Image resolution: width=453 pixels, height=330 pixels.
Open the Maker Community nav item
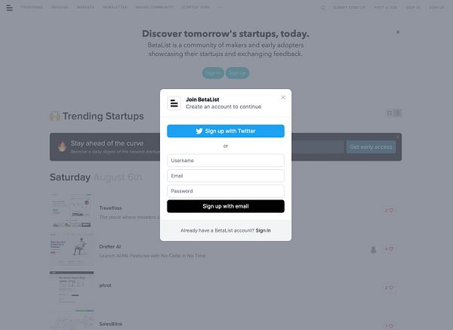click(155, 8)
